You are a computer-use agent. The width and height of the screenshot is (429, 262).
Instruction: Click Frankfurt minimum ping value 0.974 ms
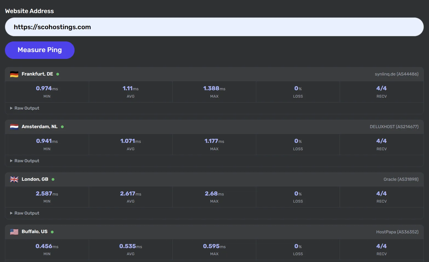pyautogui.click(x=47, y=88)
